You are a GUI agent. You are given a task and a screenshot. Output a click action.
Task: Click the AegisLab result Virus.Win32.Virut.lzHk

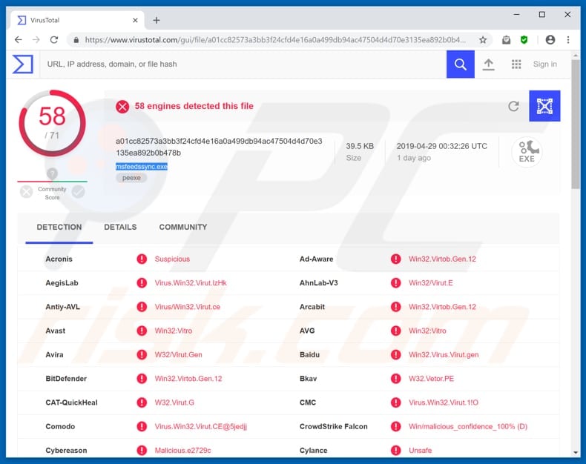(x=191, y=283)
